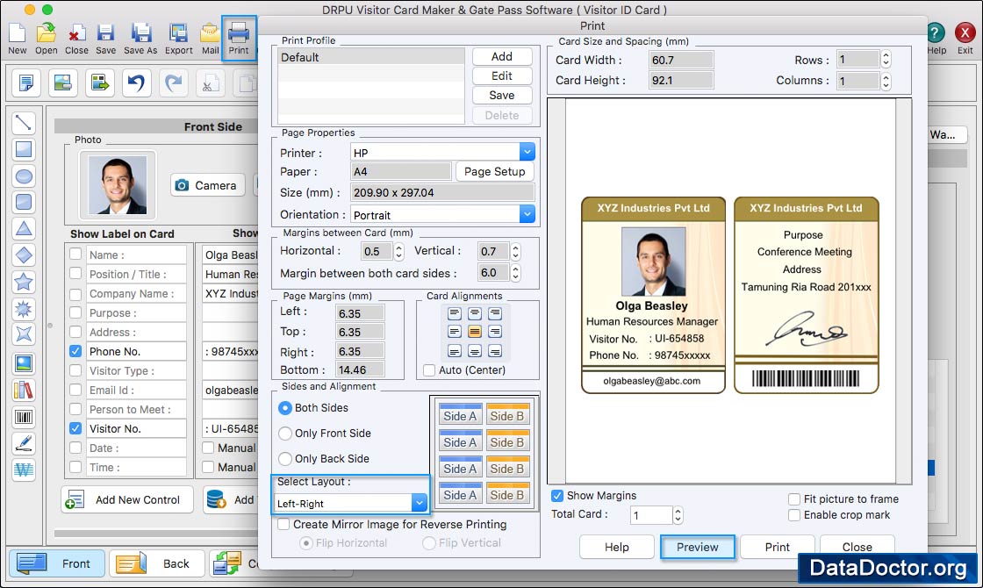Enable the Name label checkbox
The width and height of the screenshot is (983, 588).
coord(75,254)
